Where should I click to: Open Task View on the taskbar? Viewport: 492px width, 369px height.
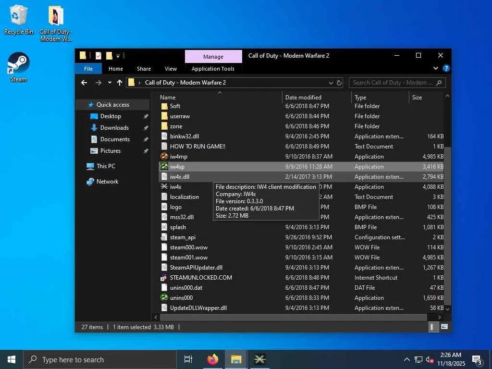click(188, 359)
